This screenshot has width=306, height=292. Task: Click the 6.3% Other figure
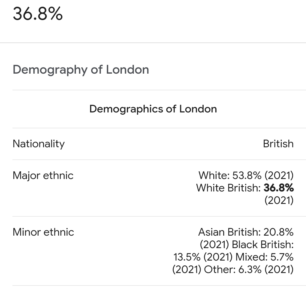point(250,269)
